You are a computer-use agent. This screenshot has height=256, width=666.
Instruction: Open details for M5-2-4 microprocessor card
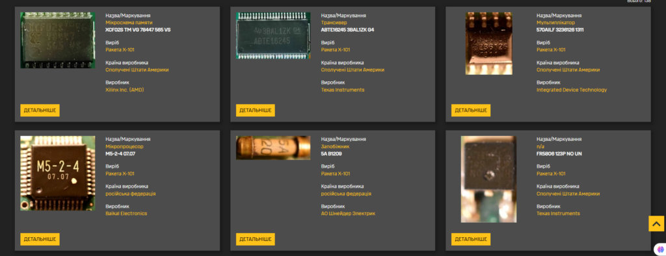[40, 239]
